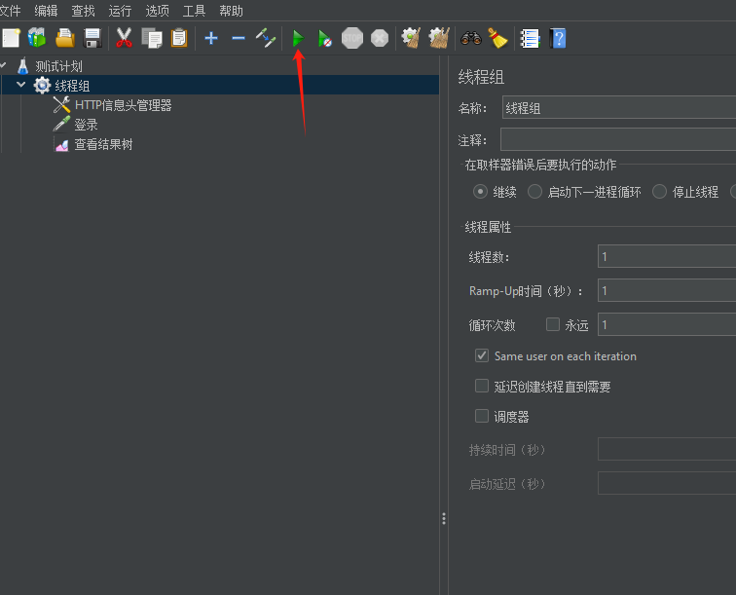Stop the running test
The width and height of the screenshot is (736, 595).
[352, 38]
